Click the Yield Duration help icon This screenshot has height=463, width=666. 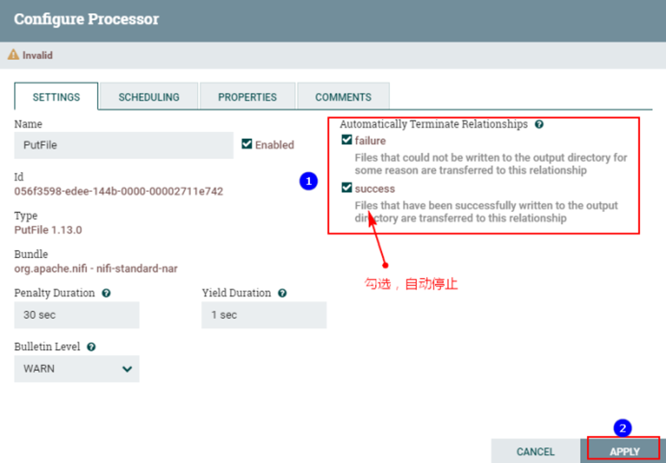coord(282,293)
